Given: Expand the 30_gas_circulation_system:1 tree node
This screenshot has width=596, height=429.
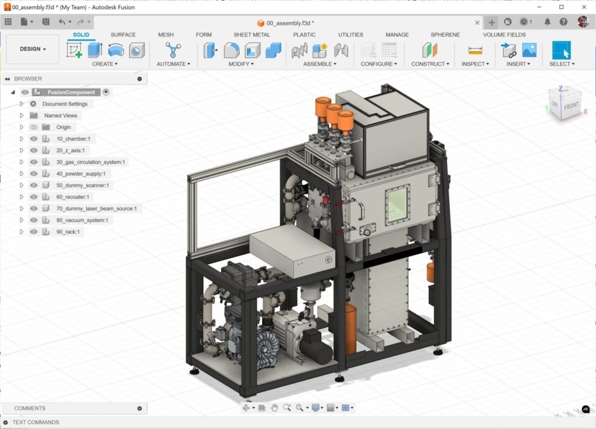Looking at the screenshot, I should 22,162.
